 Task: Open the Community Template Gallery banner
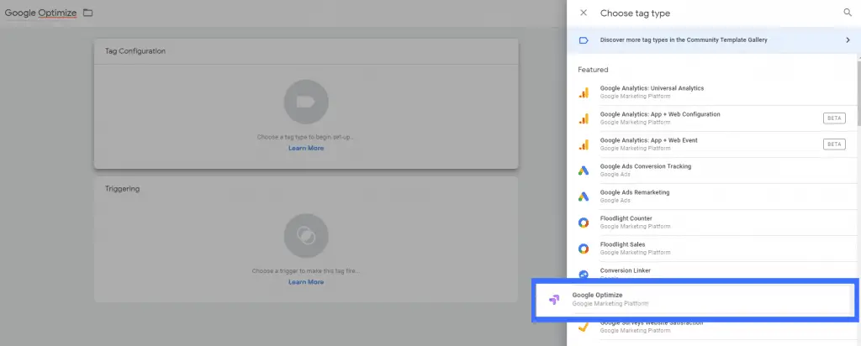[714, 40]
